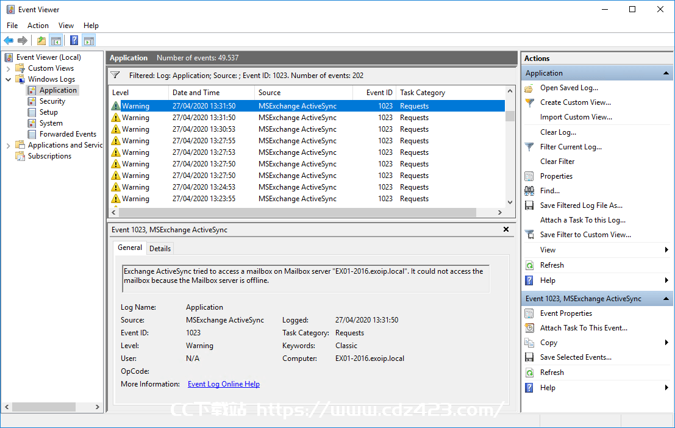Select the Application log in tree

58,90
